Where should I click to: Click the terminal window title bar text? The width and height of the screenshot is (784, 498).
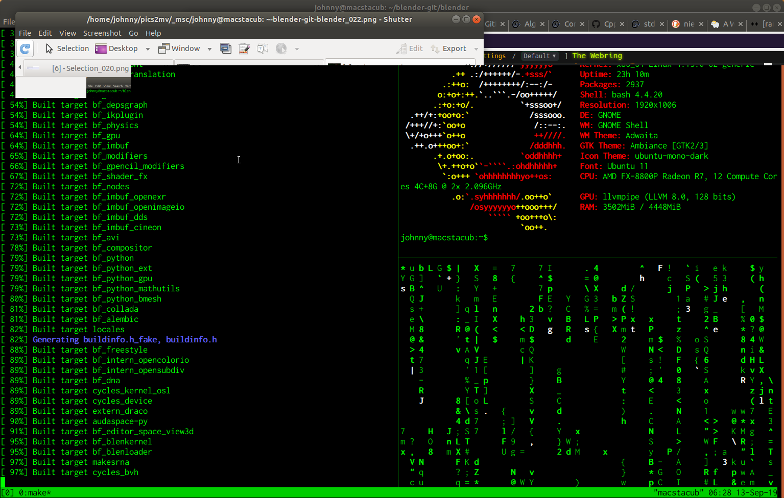[x=391, y=7]
